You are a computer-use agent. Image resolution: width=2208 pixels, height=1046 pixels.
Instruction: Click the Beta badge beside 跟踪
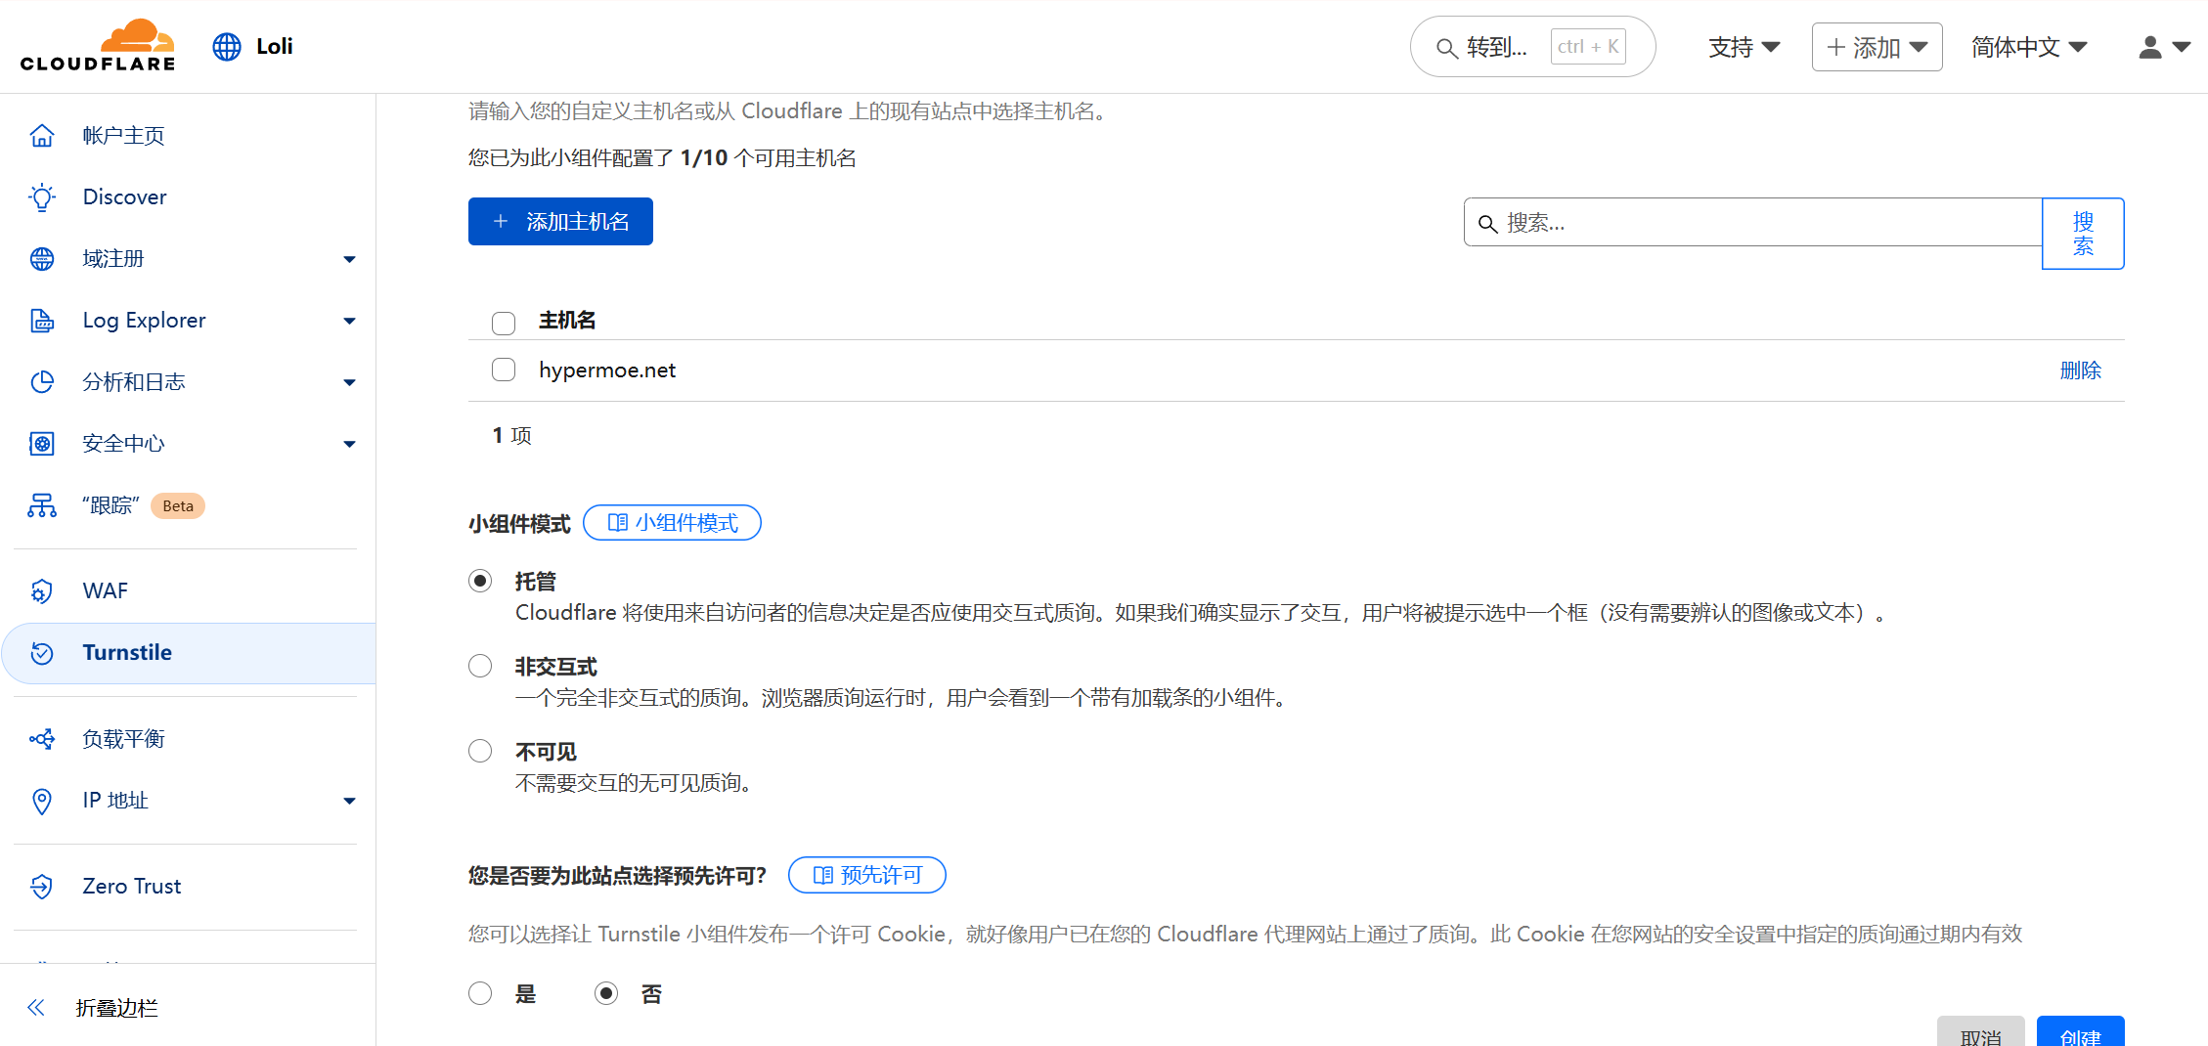coord(178,505)
